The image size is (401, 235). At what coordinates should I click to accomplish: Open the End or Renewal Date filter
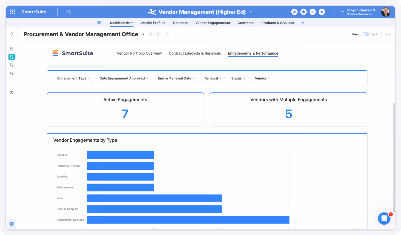(x=176, y=78)
